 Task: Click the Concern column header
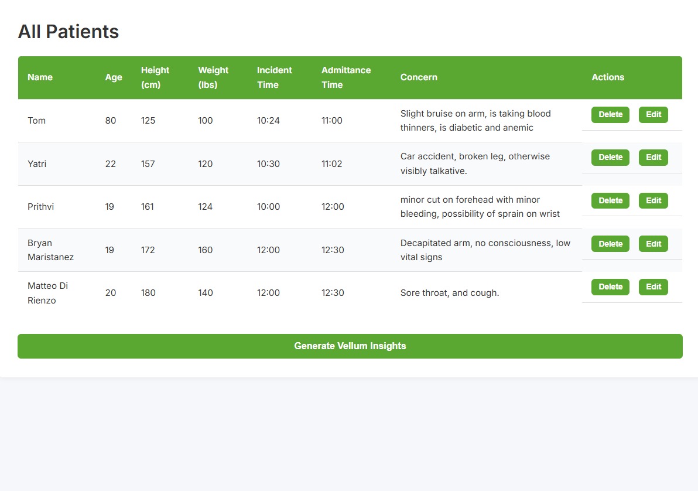pos(419,77)
